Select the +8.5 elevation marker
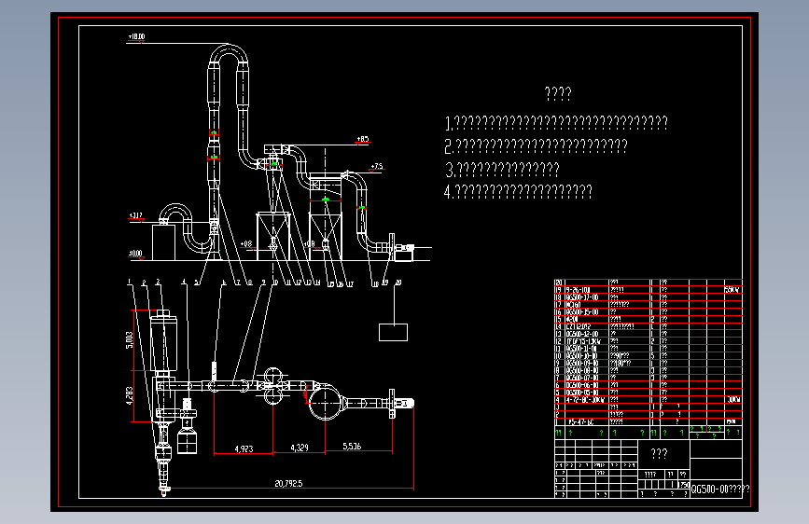This screenshot has height=524, width=809. (x=363, y=139)
